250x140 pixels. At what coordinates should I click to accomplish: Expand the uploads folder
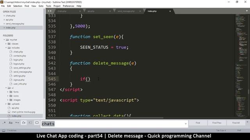click(x=6, y=104)
